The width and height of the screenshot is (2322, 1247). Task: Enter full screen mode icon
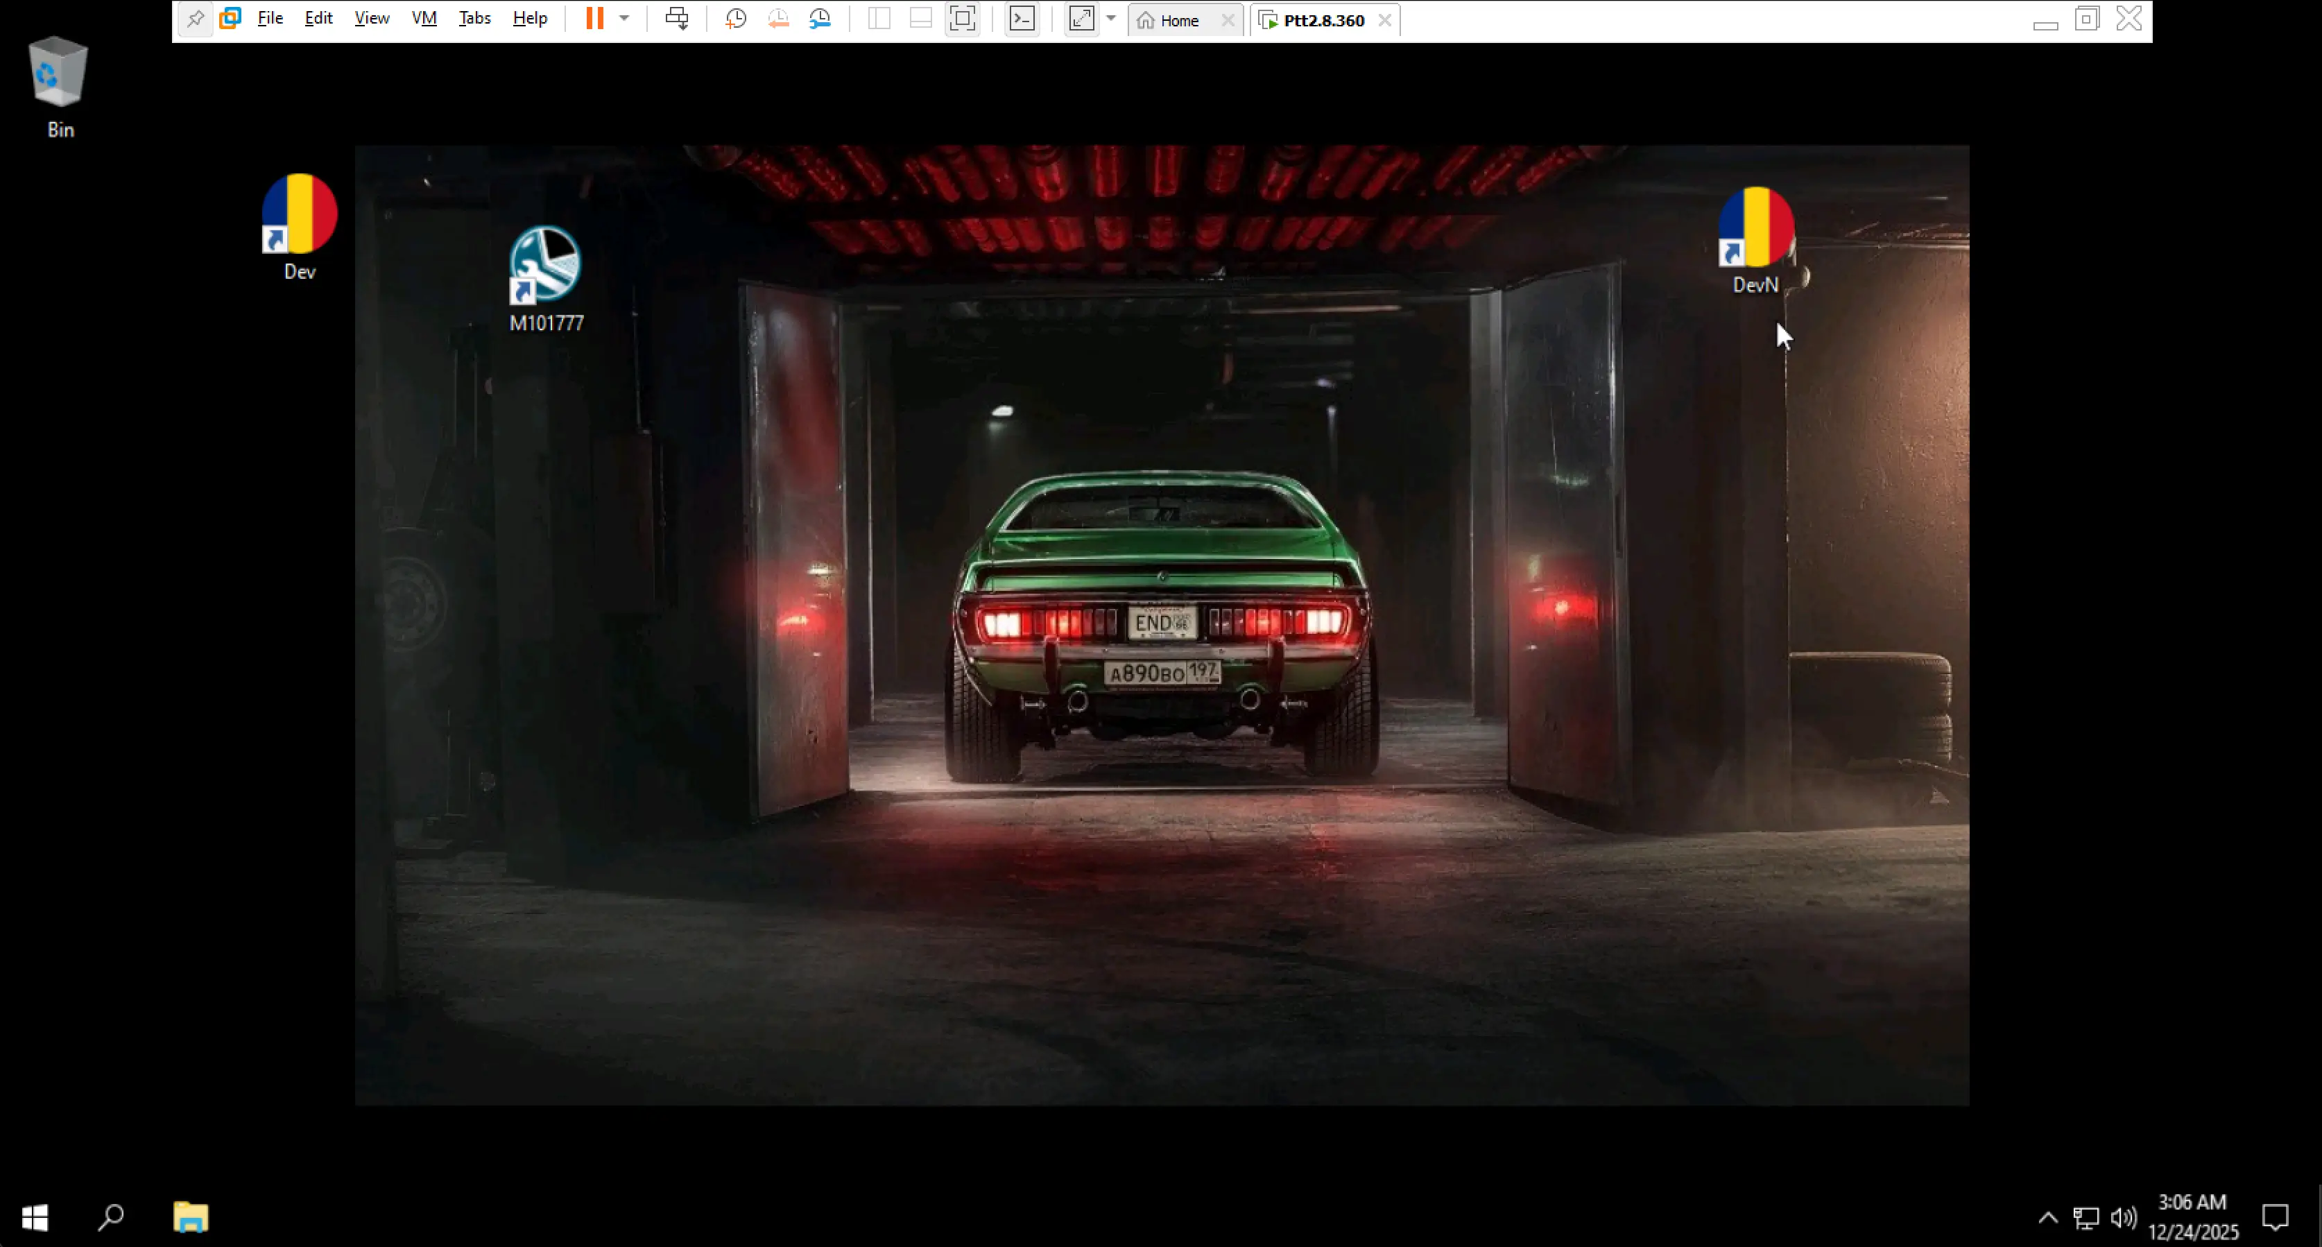pyautogui.click(x=963, y=19)
